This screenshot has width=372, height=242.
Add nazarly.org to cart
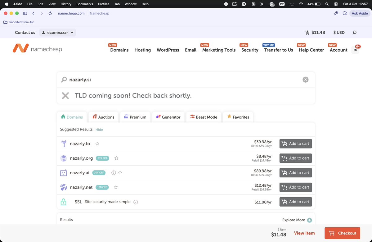tap(296, 158)
